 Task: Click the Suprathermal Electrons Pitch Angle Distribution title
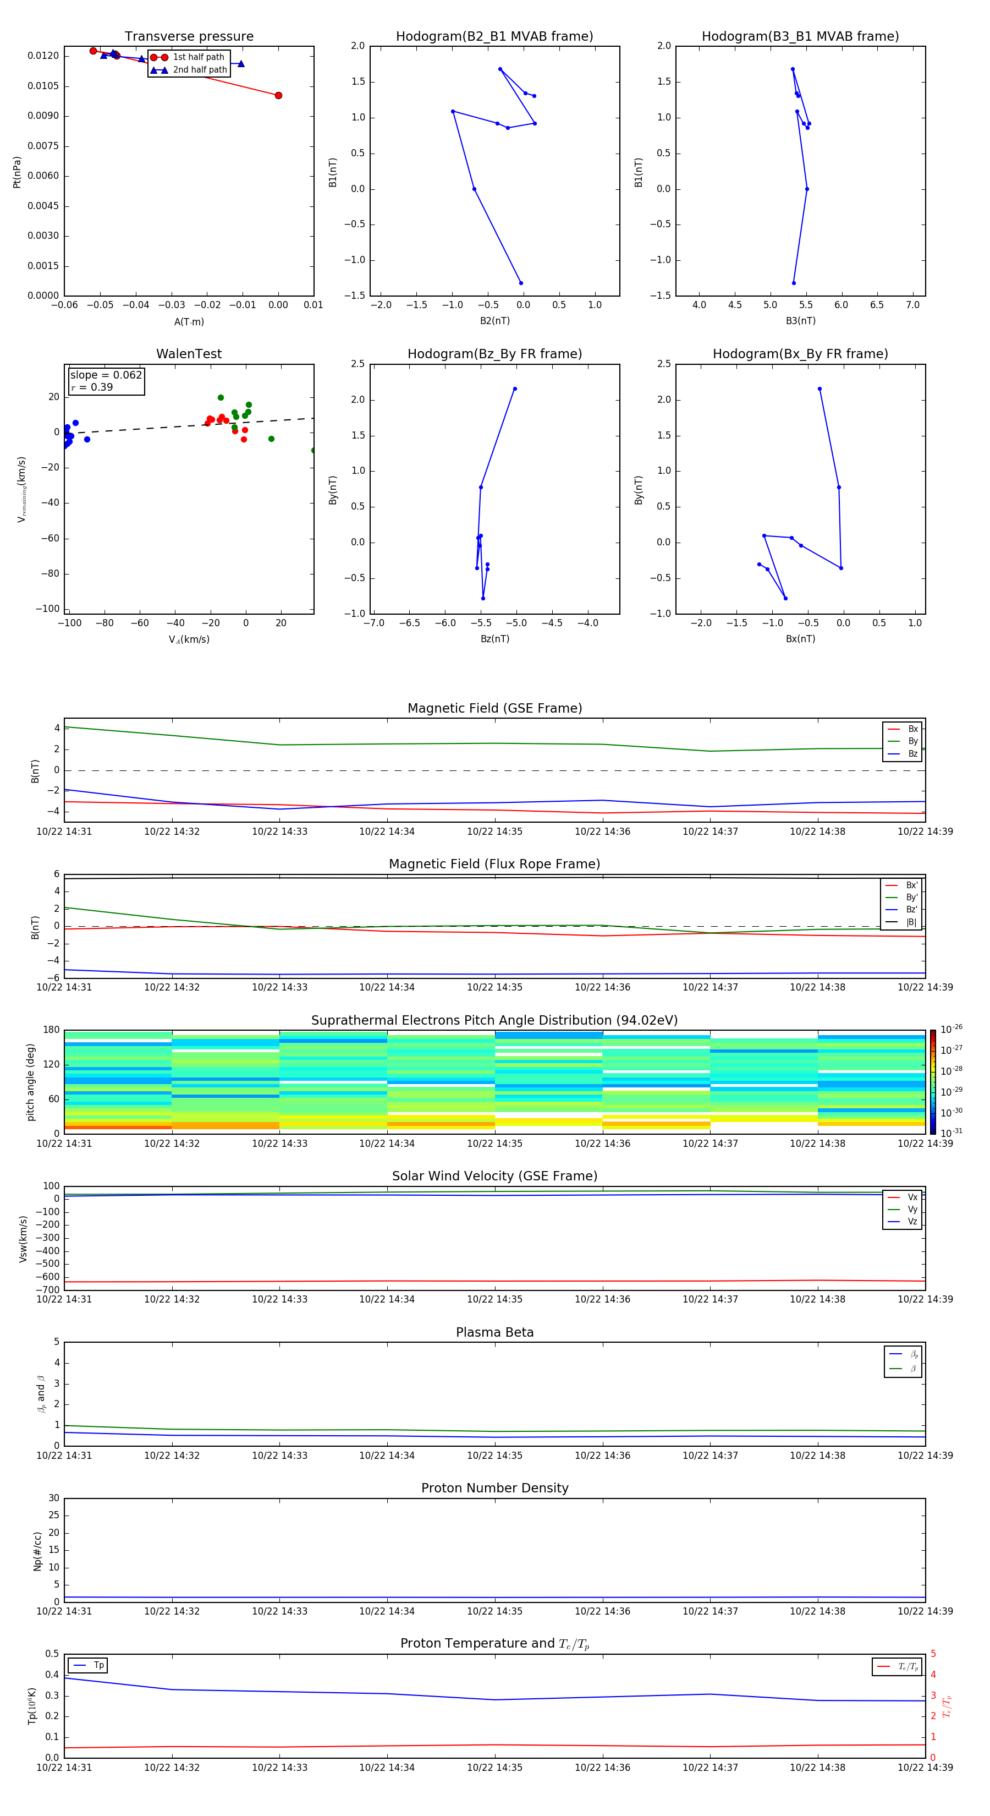494,1021
